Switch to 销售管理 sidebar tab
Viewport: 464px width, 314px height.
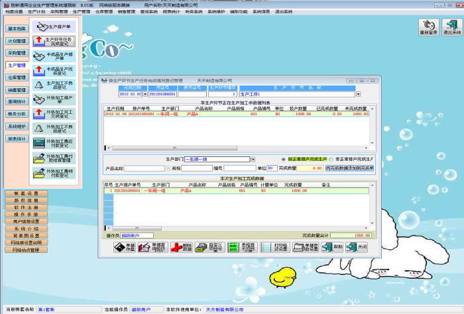(x=17, y=90)
